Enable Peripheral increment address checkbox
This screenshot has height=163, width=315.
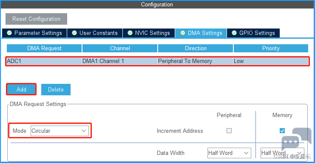point(229,131)
